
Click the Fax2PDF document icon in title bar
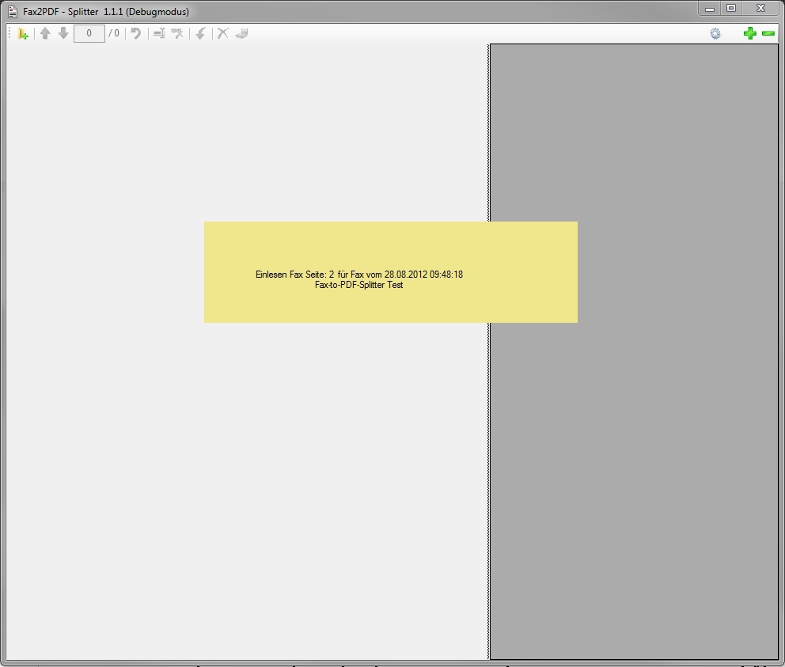coord(13,12)
